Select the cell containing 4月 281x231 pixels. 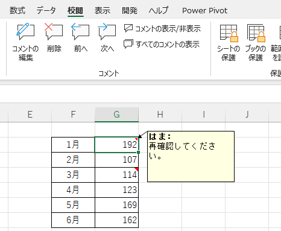[x=73, y=190]
